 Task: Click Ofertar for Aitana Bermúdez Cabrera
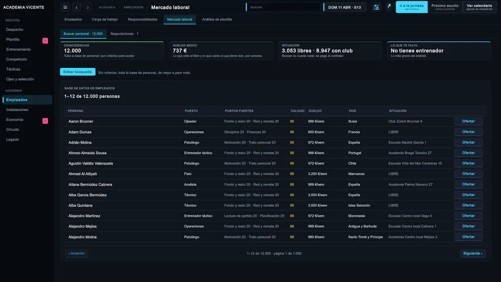(469, 184)
